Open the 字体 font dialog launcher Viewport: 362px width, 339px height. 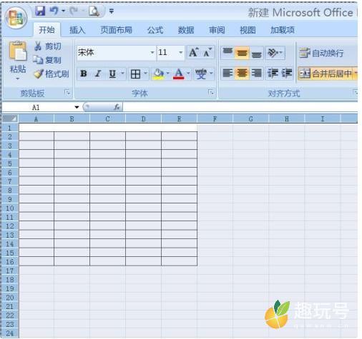pyautogui.click(x=211, y=93)
